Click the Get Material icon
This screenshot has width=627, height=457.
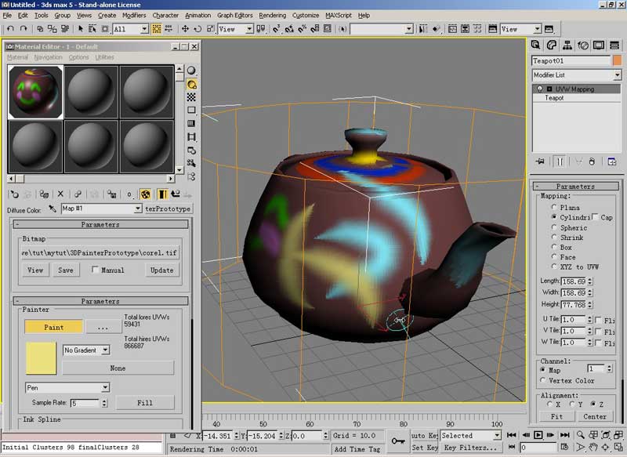coord(14,194)
